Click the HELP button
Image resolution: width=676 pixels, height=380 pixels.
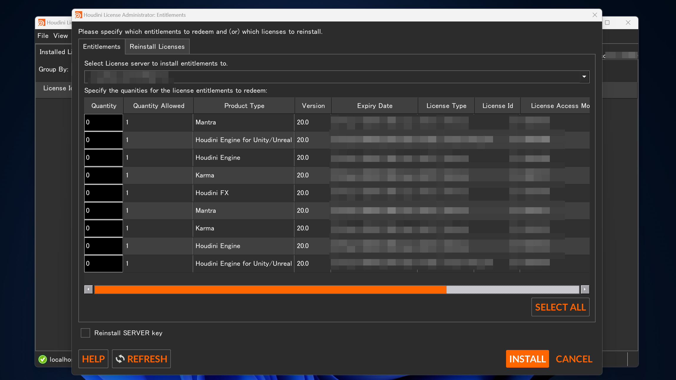click(x=93, y=359)
